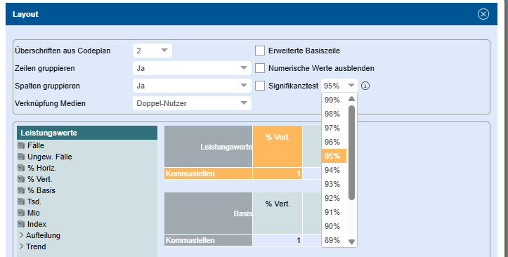Image resolution: width=508 pixels, height=257 pixels.
Task: Open Verknüpfung Medien dropdown
Action: click(x=192, y=103)
